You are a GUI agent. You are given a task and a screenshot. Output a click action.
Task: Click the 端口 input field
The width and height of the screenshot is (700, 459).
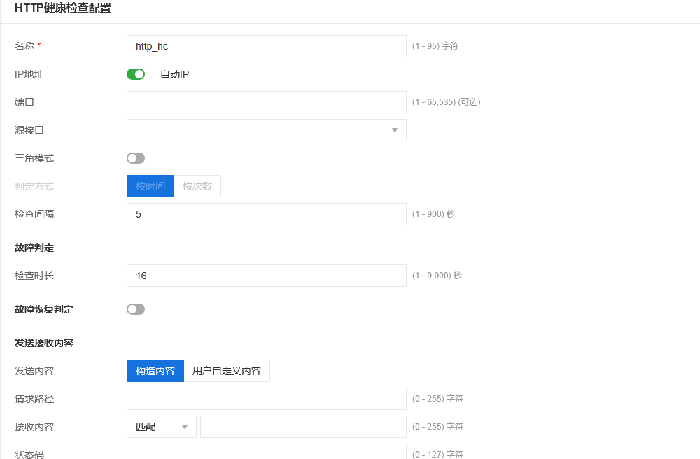[266, 102]
